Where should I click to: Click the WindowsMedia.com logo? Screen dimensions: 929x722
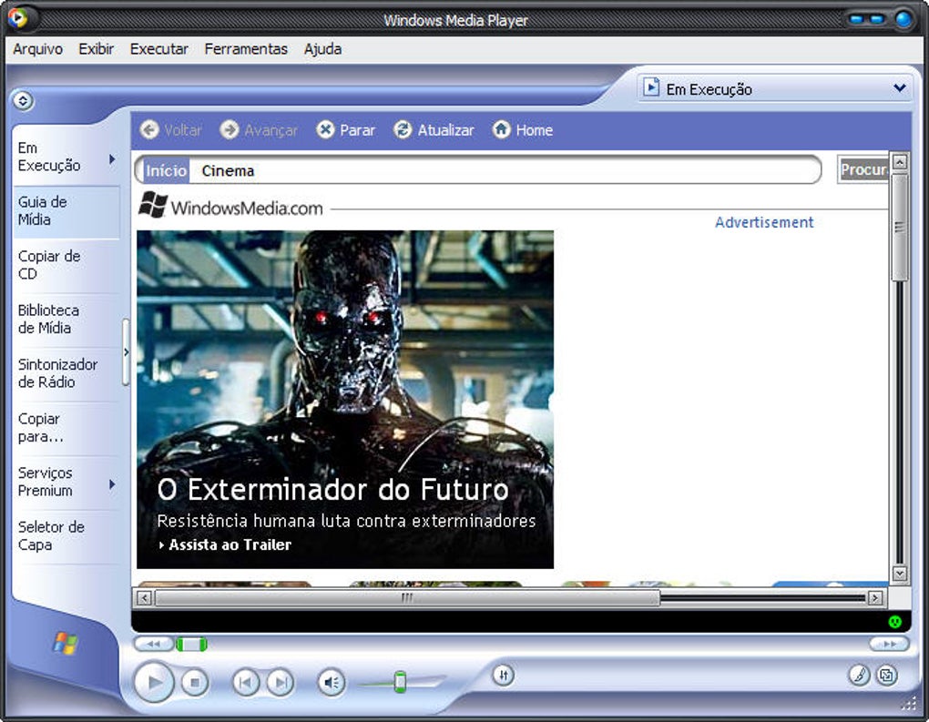(231, 206)
